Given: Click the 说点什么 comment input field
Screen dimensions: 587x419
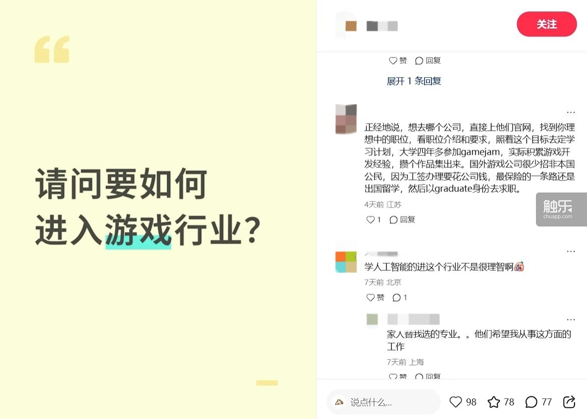Looking at the screenshot, I should (384, 402).
